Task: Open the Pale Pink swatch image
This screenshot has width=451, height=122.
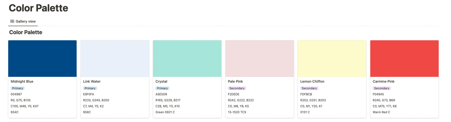Action: 260,59
